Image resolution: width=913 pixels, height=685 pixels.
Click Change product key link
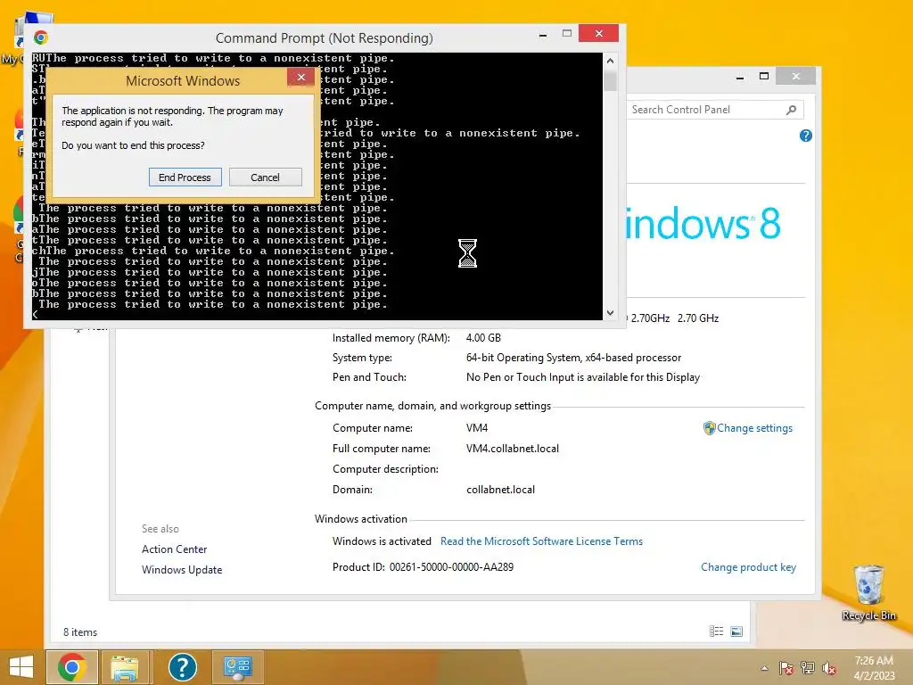coord(748,567)
